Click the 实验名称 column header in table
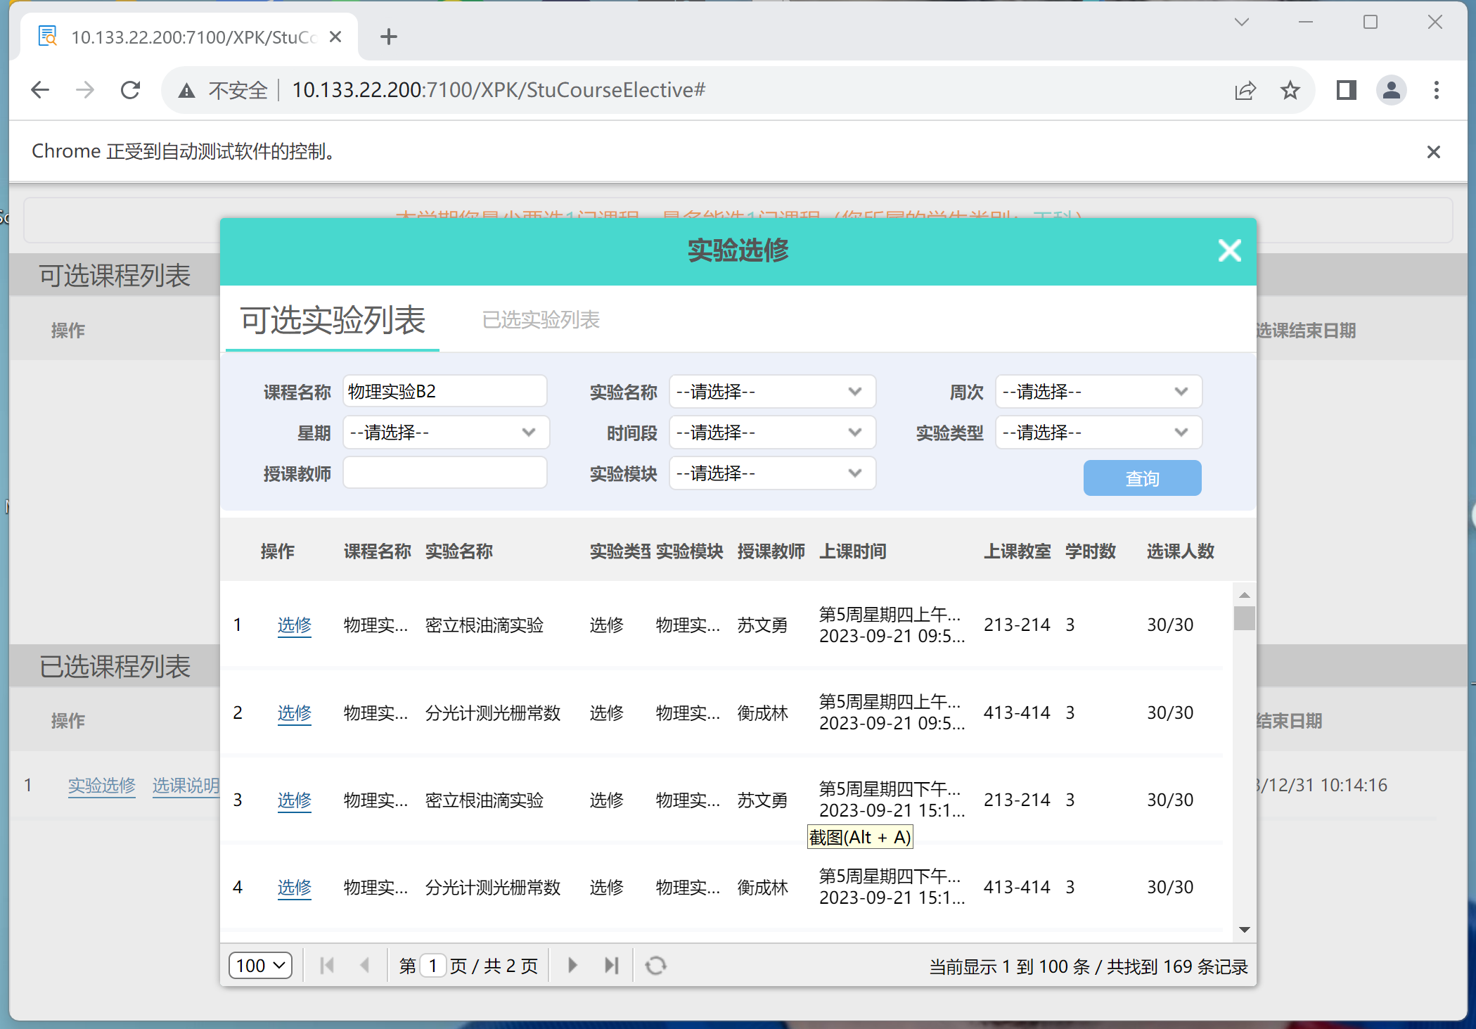The width and height of the screenshot is (1476, 1029). [x=458, y=551]
